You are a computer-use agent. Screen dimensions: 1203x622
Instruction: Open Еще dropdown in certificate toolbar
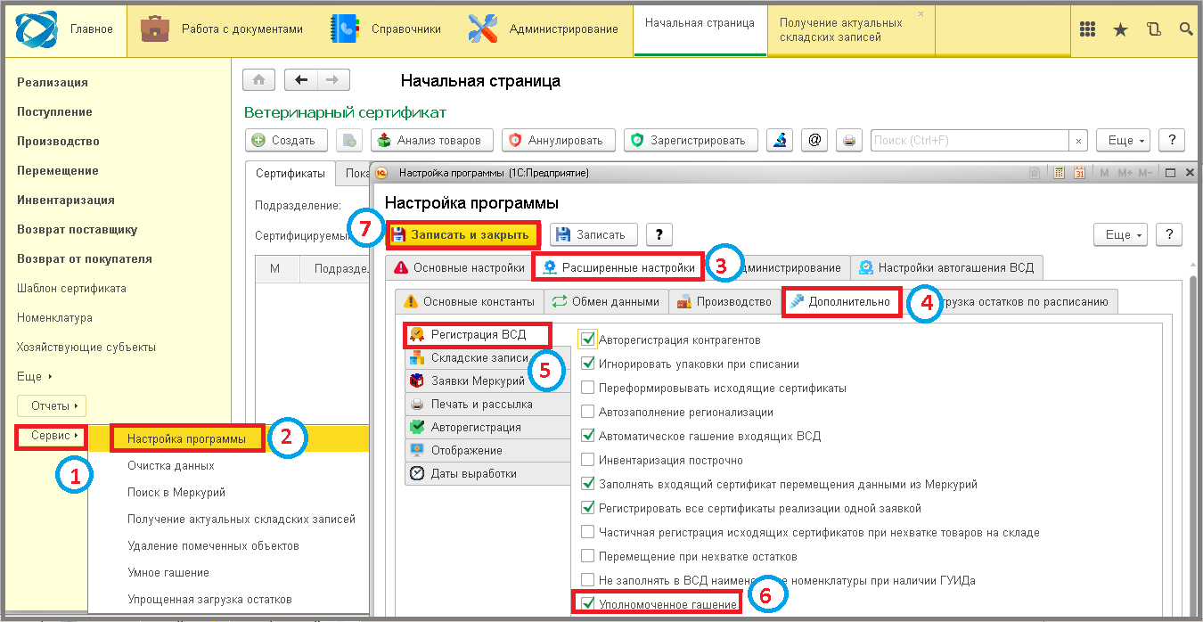(x=1124, y=140)
